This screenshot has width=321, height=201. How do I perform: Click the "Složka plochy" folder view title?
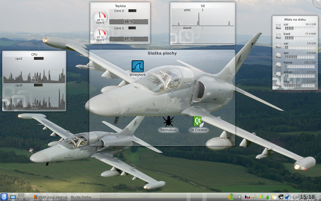[162, 53]
